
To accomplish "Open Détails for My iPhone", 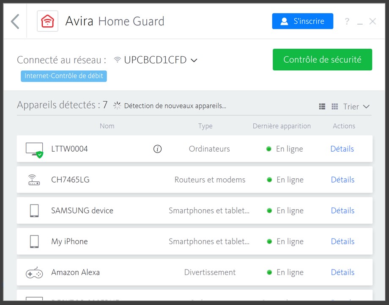I will (x=342, y=241).
